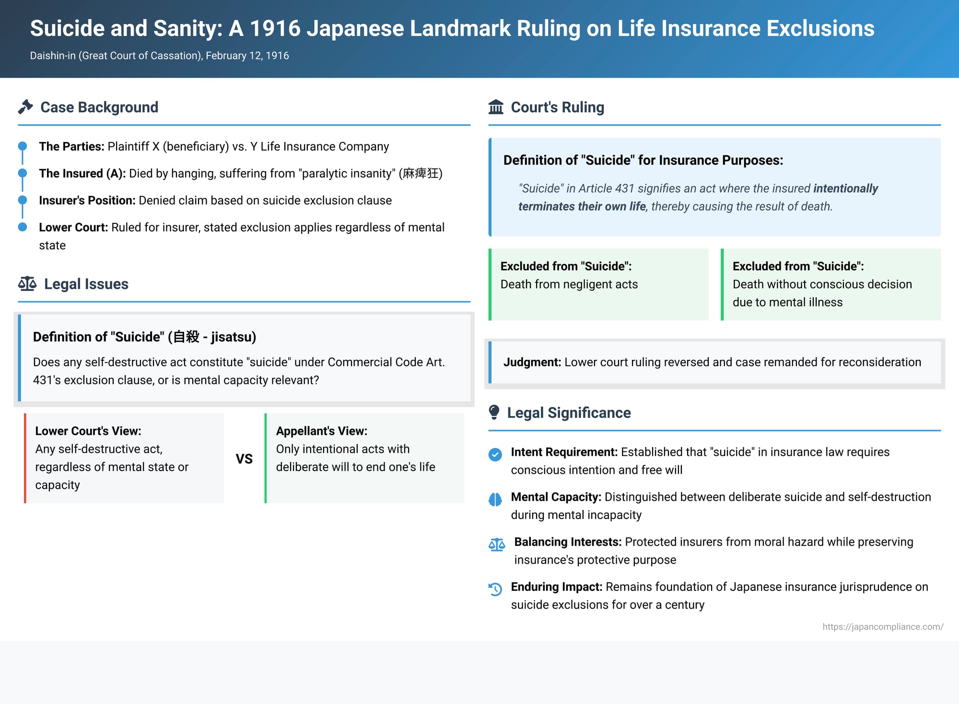
Task: Click the Definition of "Suicide" (jisatsu) box
Action: (x=244, y=358)
